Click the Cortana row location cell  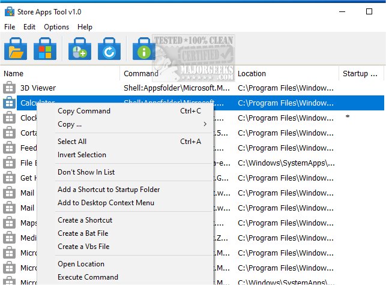(286, 133)
